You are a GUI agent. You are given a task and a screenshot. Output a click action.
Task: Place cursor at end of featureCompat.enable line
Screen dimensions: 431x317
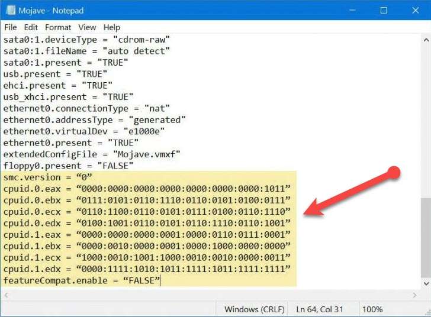(161, 280)
